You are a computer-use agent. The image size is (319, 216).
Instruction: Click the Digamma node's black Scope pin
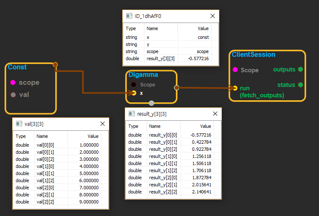pos(134,84)
